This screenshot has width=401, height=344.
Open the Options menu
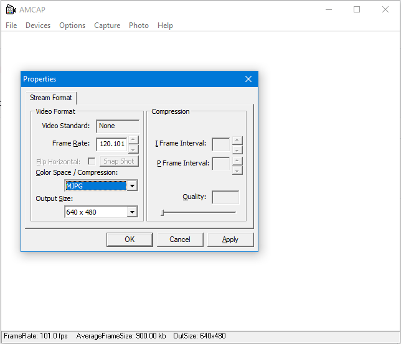tap(72, 26)
